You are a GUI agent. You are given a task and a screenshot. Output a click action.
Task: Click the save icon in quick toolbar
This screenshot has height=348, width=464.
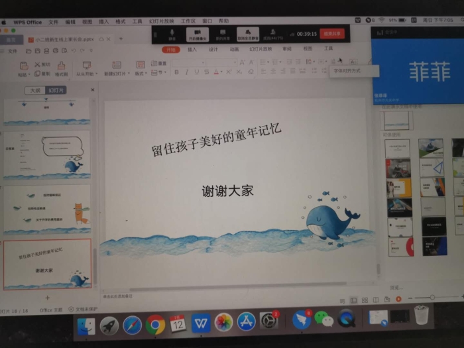coord(38,51)
